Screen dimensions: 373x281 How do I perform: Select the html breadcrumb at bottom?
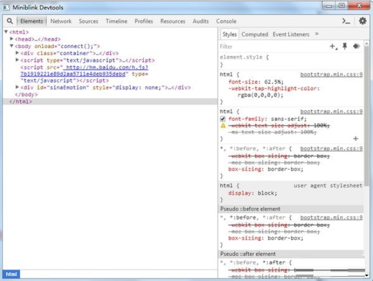point(11,275)
